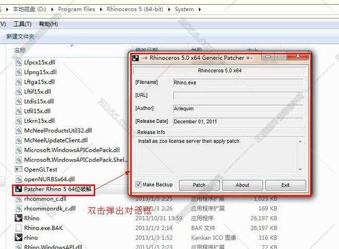
Task: Click the Filename field showing Rhino.exe
Action: [x=238, y=82]
